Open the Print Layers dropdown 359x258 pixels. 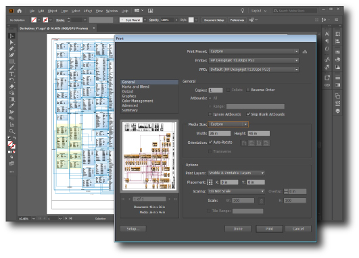click(236, 173)
